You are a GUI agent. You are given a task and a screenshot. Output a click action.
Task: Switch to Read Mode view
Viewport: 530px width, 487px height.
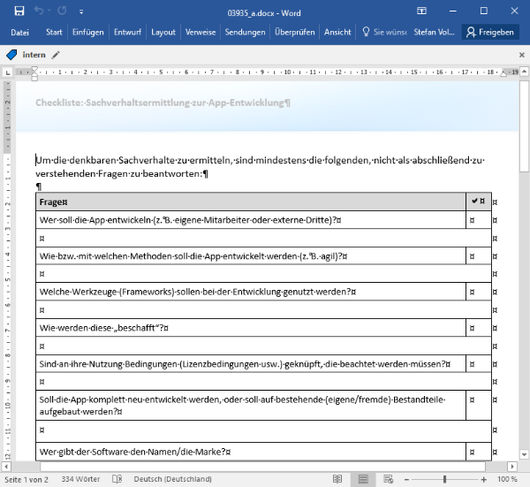pyautogui.click(x=337, y=479)
